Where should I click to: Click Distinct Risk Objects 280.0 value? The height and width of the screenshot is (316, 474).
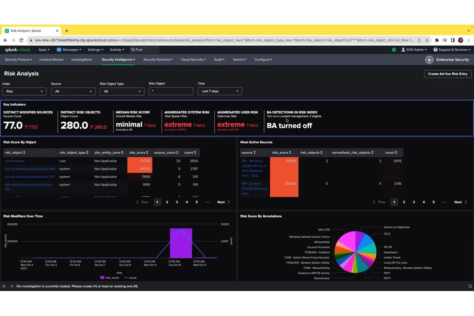click(x=74, y=125)
